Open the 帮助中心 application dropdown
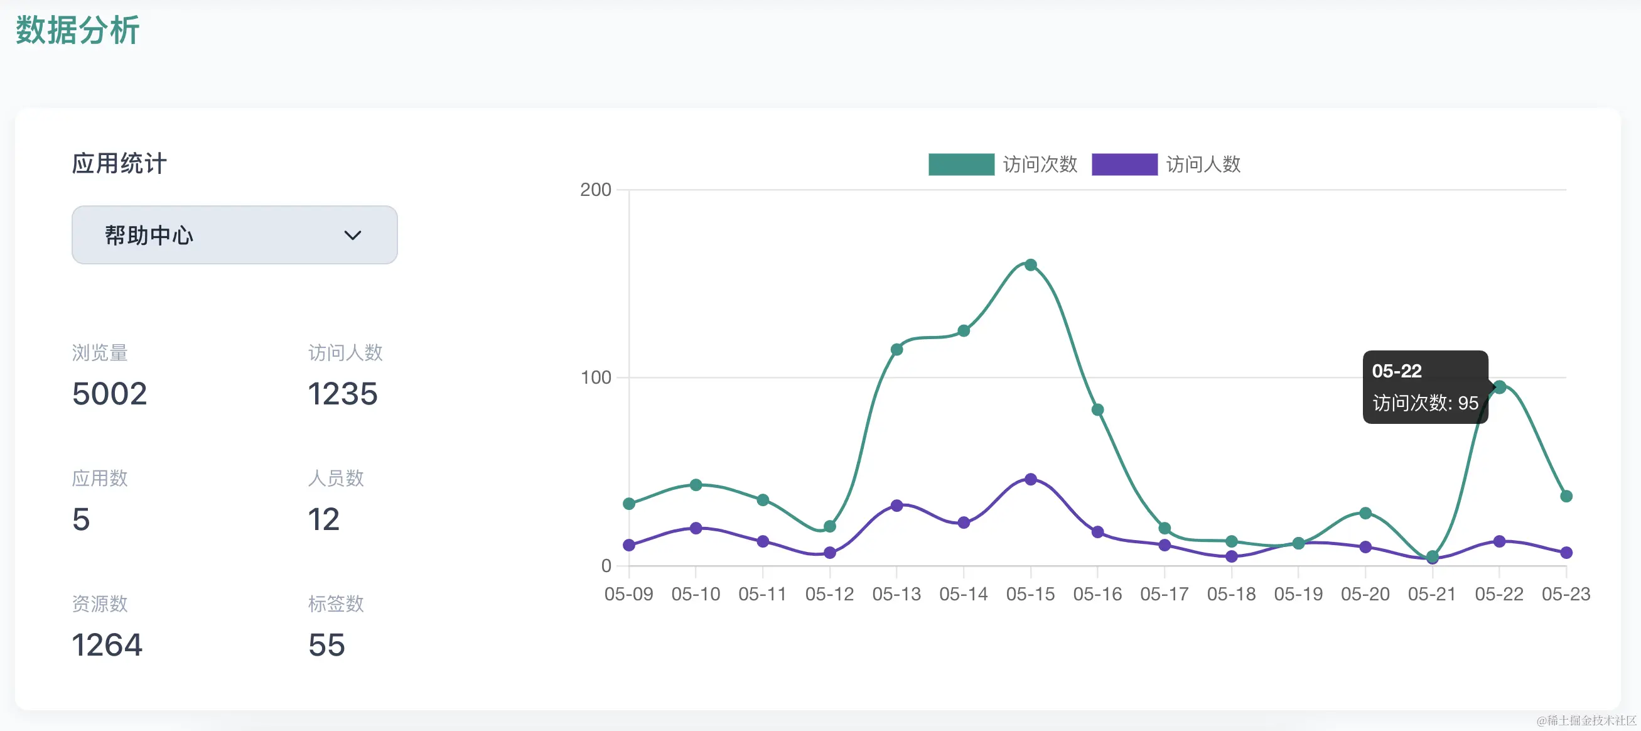The height and width of the screenshot is (731, 1641). coord(234,234)
